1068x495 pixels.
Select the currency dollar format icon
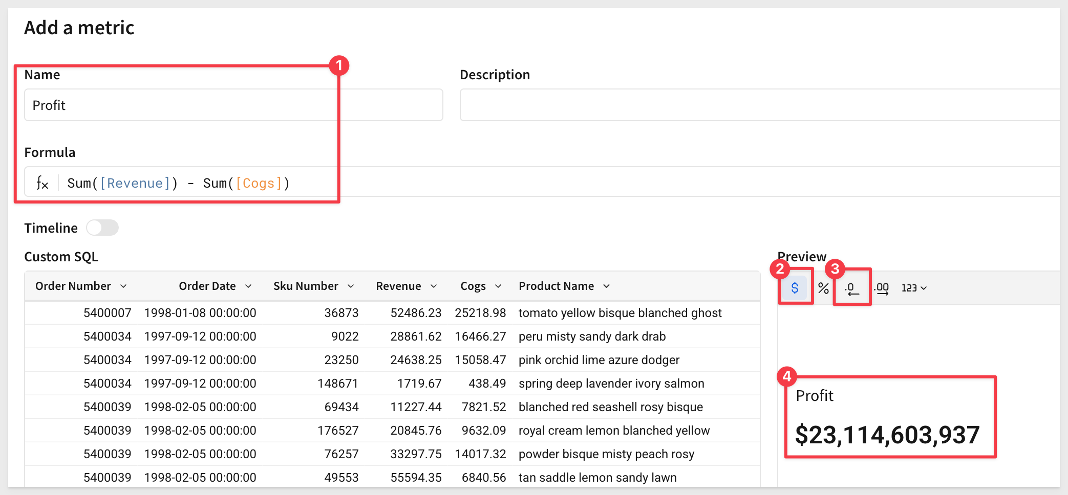pyautogui.click(x=795, y=288)
